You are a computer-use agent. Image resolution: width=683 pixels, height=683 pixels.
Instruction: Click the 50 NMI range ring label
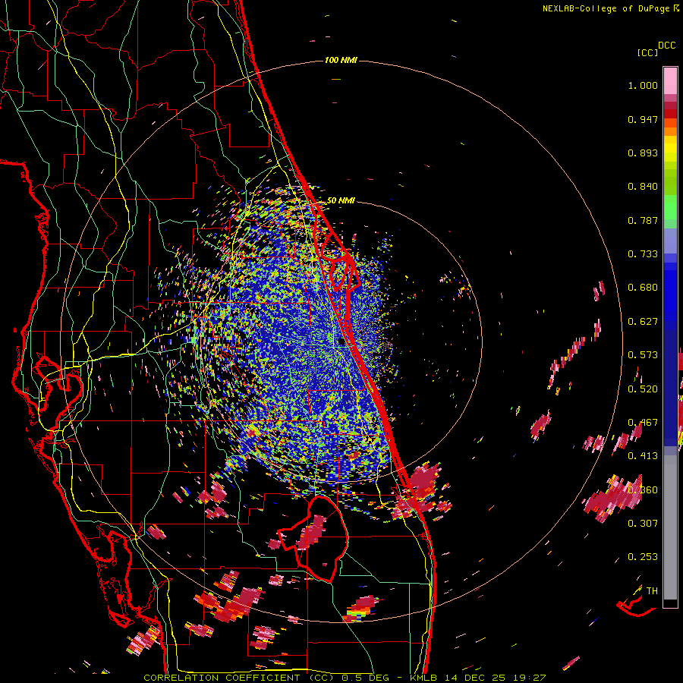pyautogui.click(x=341, y=200)
